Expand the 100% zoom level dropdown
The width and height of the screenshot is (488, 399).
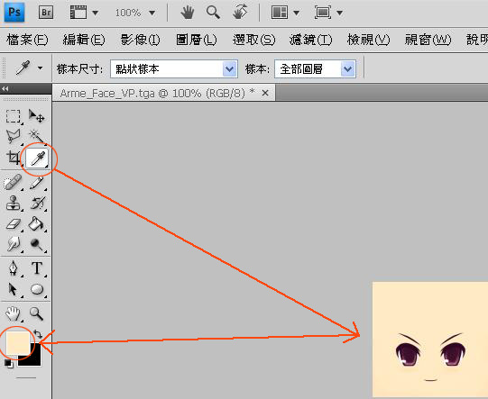tap(152, 13)
